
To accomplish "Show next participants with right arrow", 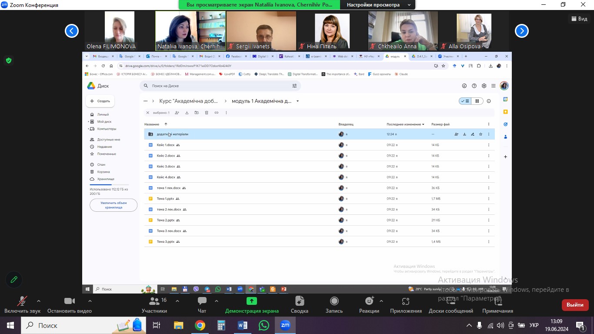I will [x=522, y=31].
